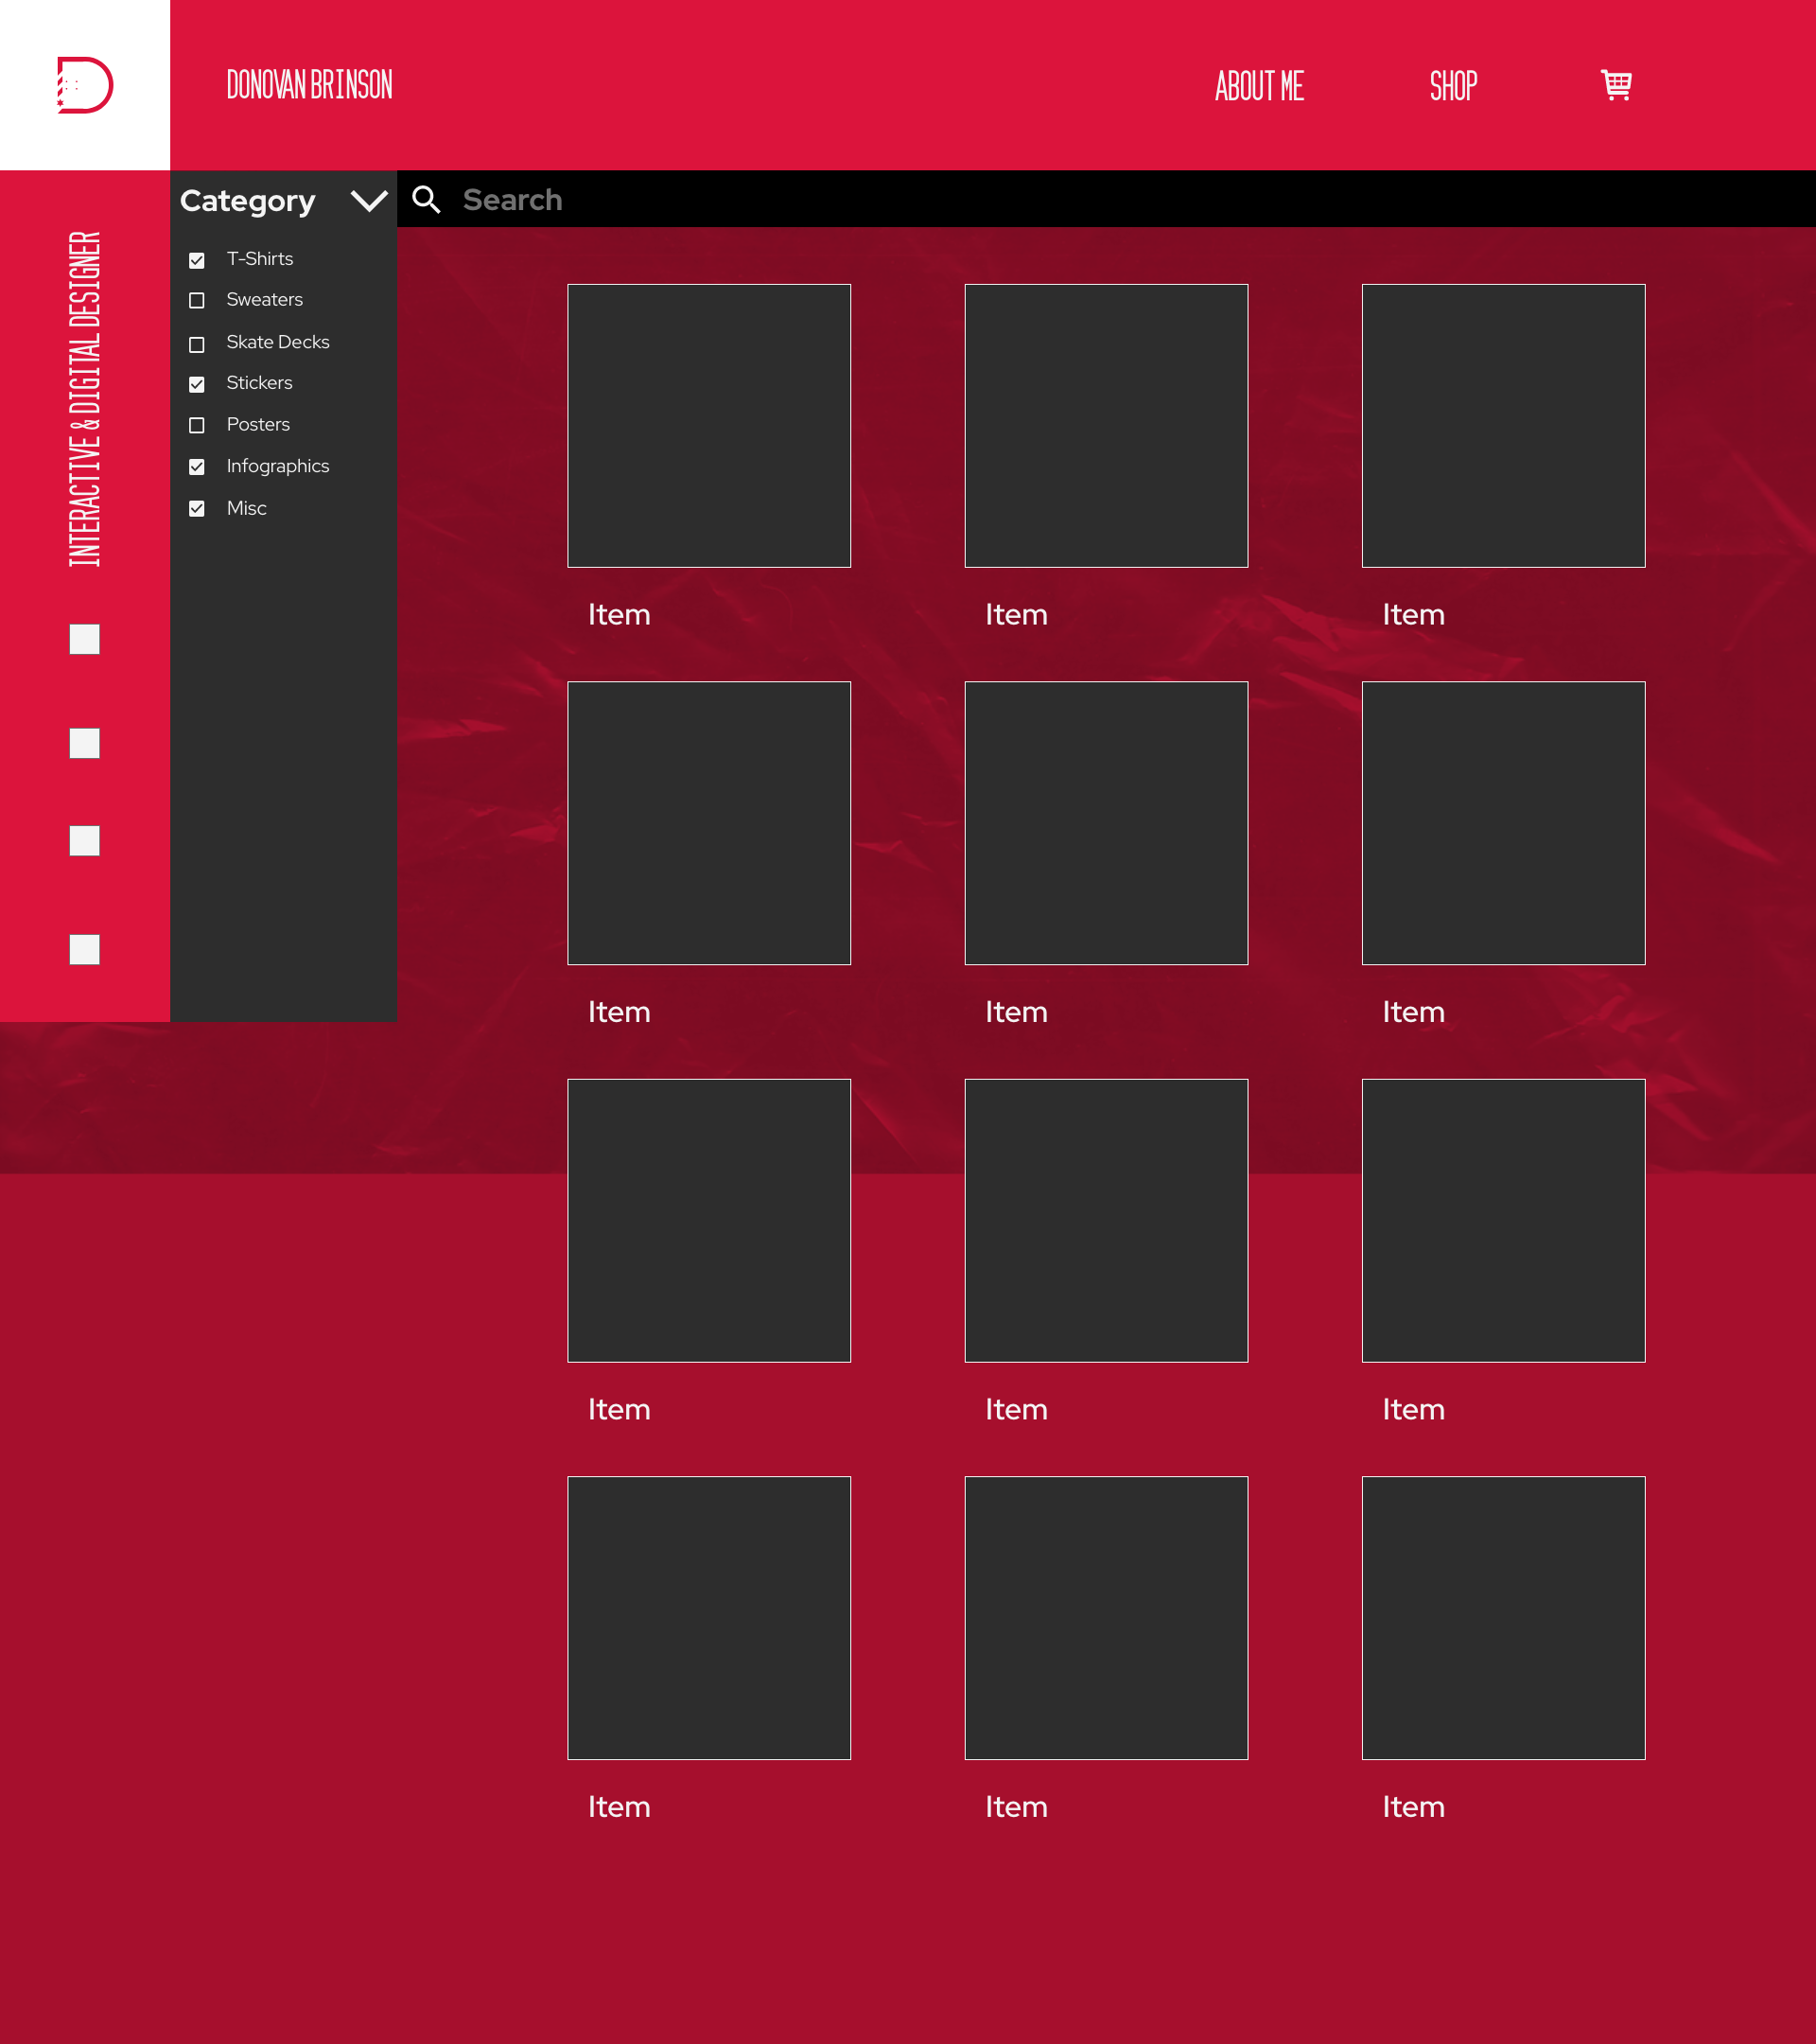Click the T-Shirts label text
The width and height of the screenshot is (1816, 2044).
pos(260,259)
